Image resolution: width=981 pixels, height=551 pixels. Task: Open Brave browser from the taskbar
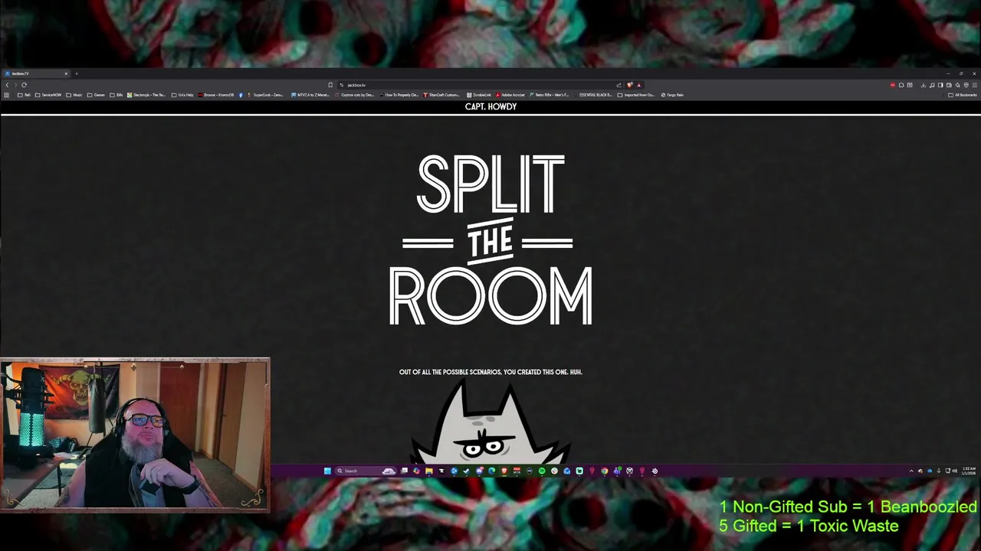click(x=504, y=471)
